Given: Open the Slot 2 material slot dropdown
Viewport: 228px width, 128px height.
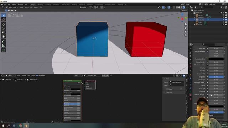Looking at the screenshot, I should click(x=78, y=76).
